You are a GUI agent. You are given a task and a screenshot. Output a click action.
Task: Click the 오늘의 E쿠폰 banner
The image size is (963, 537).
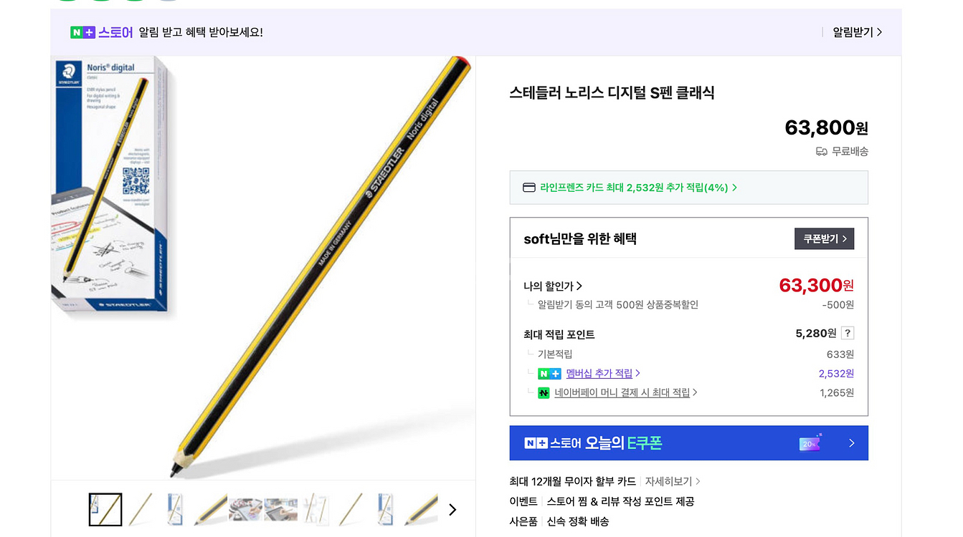(x=688, y=443)
